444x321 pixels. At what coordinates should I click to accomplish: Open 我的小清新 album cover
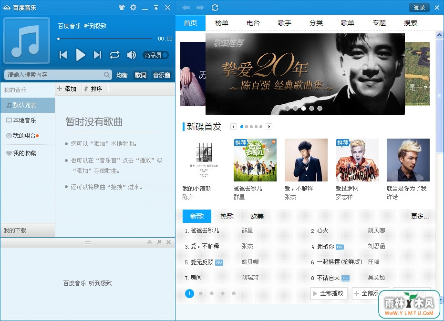coord(204,160)
